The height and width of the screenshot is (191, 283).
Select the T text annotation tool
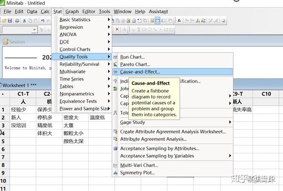click(139, 29)
